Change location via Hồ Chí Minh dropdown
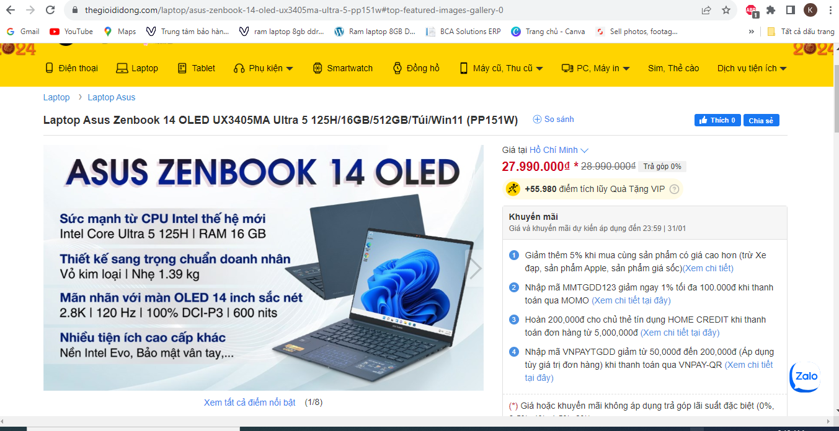Image resolution: width=839 pixels, height=431 pixels. pos(559,150)
